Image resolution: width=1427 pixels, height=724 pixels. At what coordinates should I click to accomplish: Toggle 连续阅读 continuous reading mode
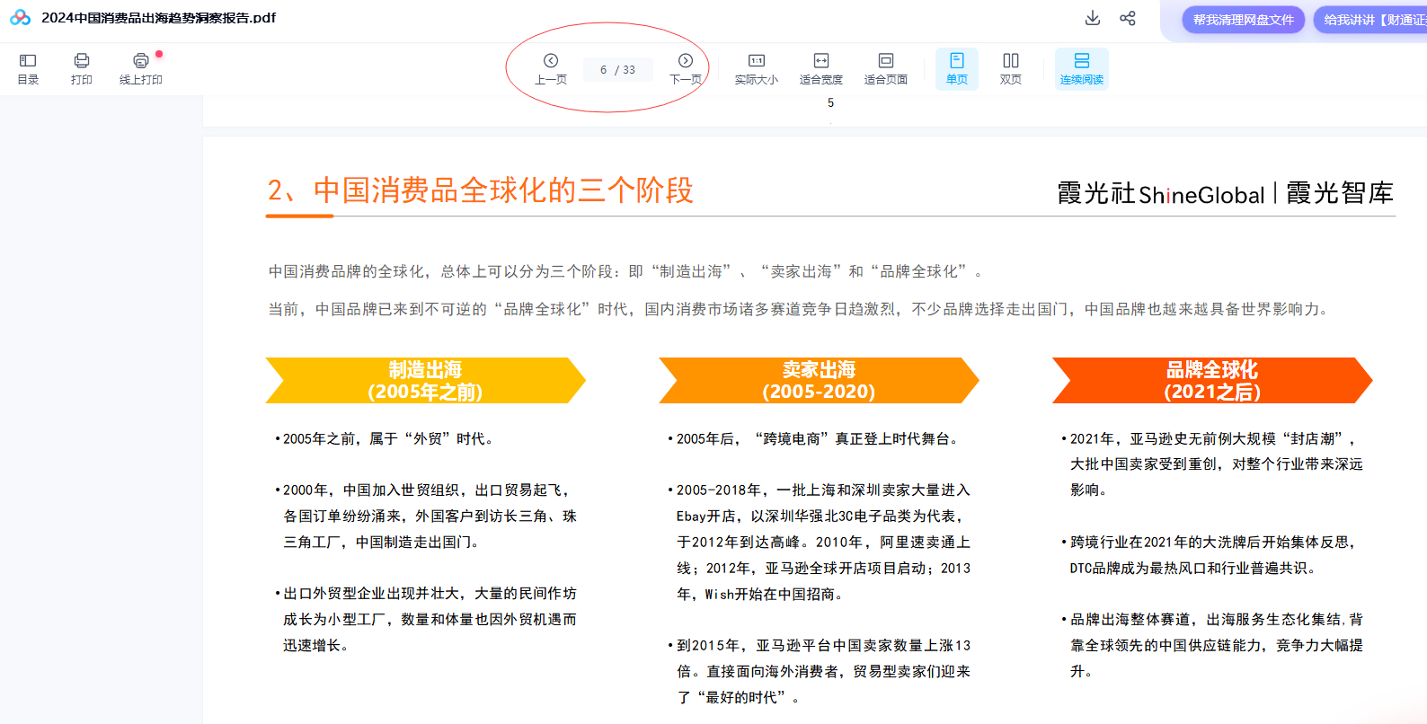[x=1082, y=68]
